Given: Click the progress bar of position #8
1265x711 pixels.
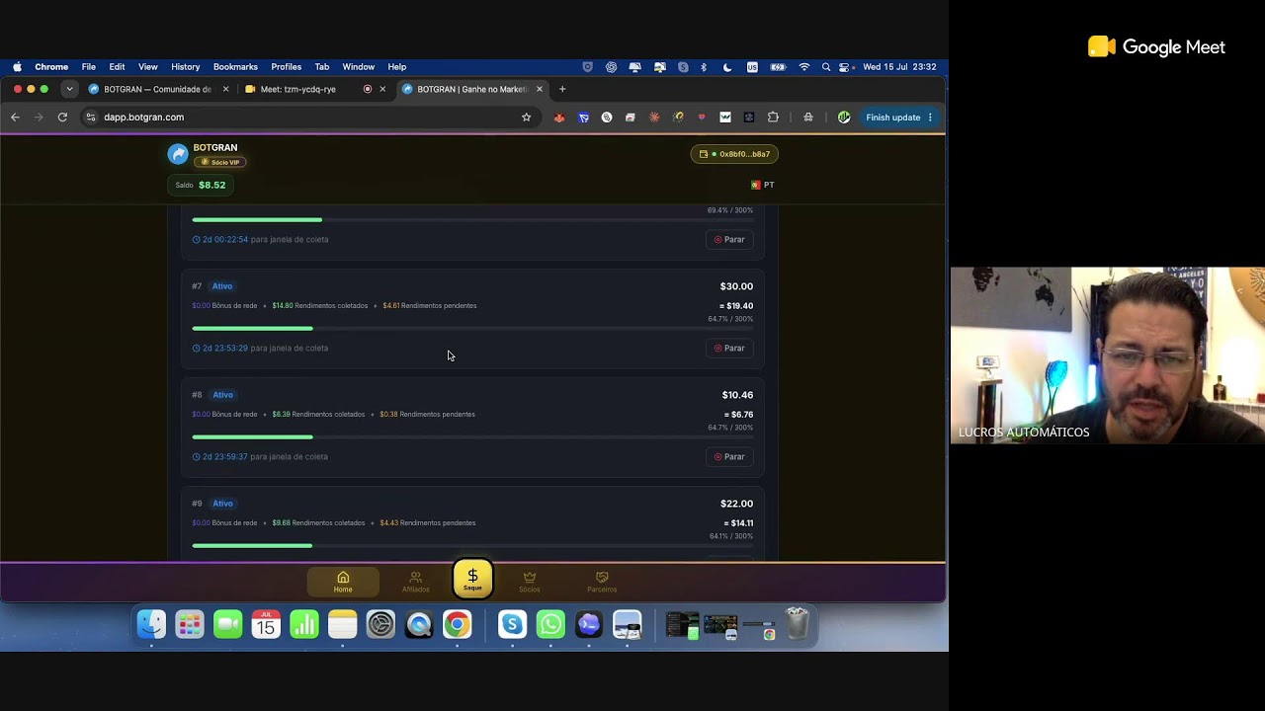Looking at the screenshot, I should [472, 436].
